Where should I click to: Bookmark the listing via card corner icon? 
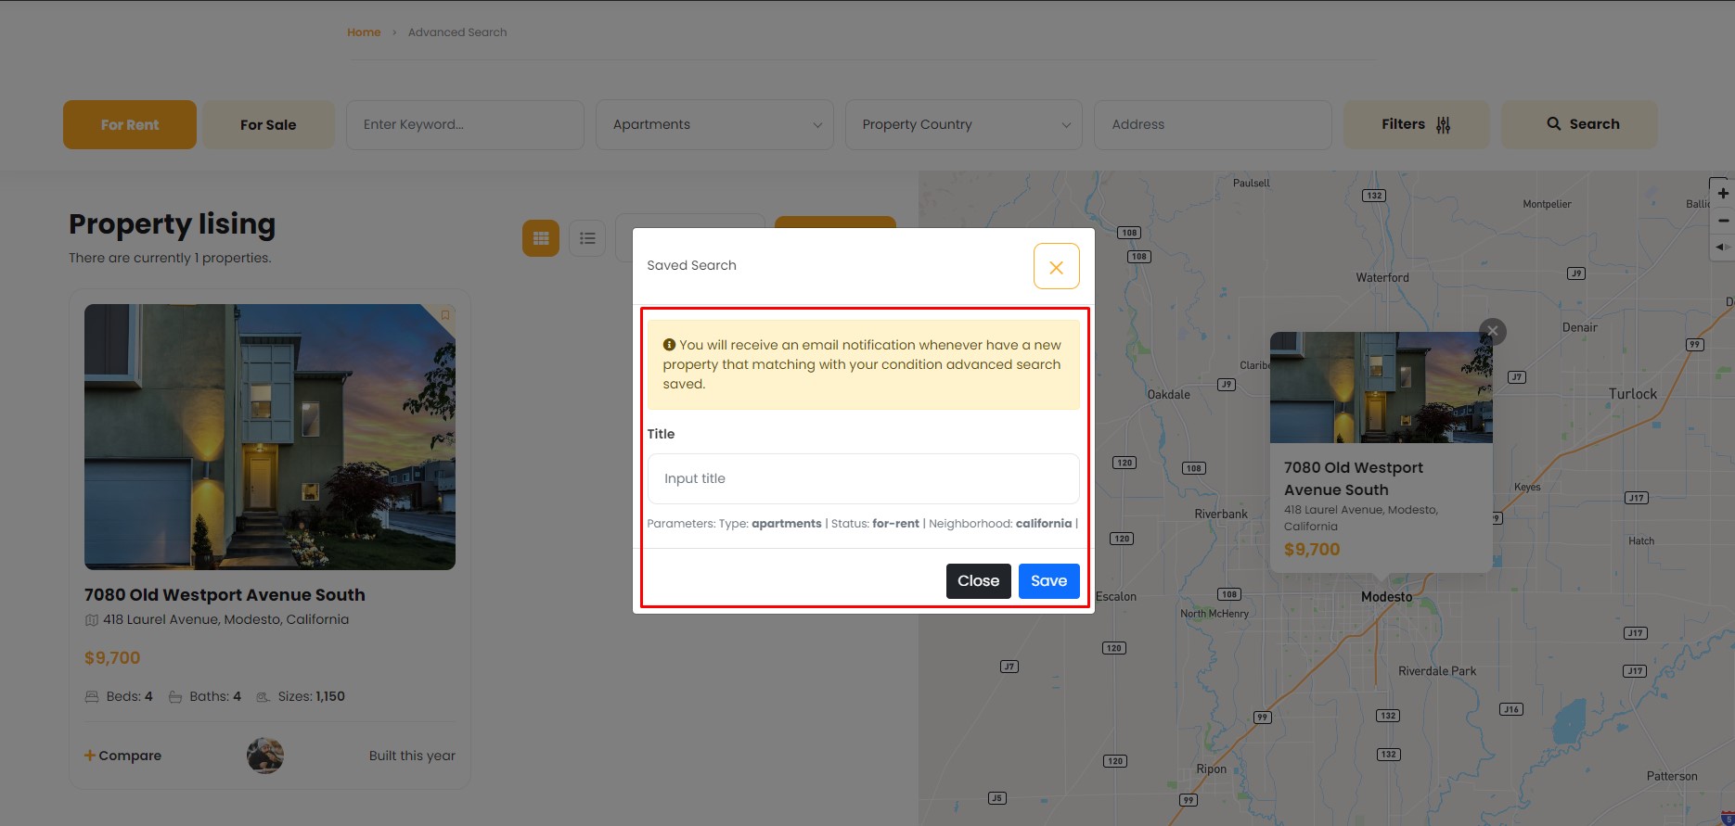coord(445,315)
